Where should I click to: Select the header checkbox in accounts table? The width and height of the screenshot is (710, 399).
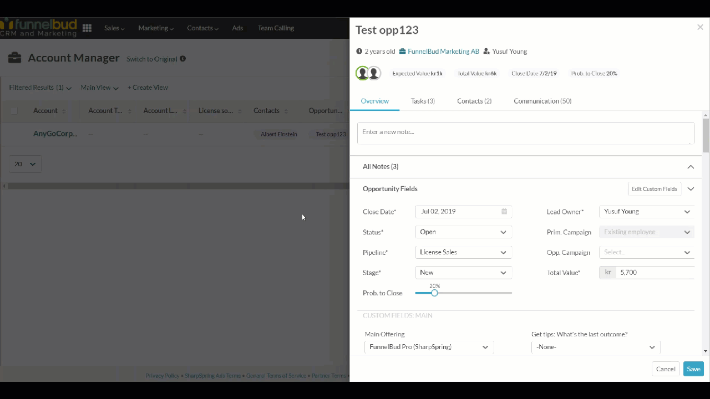click(x=14, y=111)
